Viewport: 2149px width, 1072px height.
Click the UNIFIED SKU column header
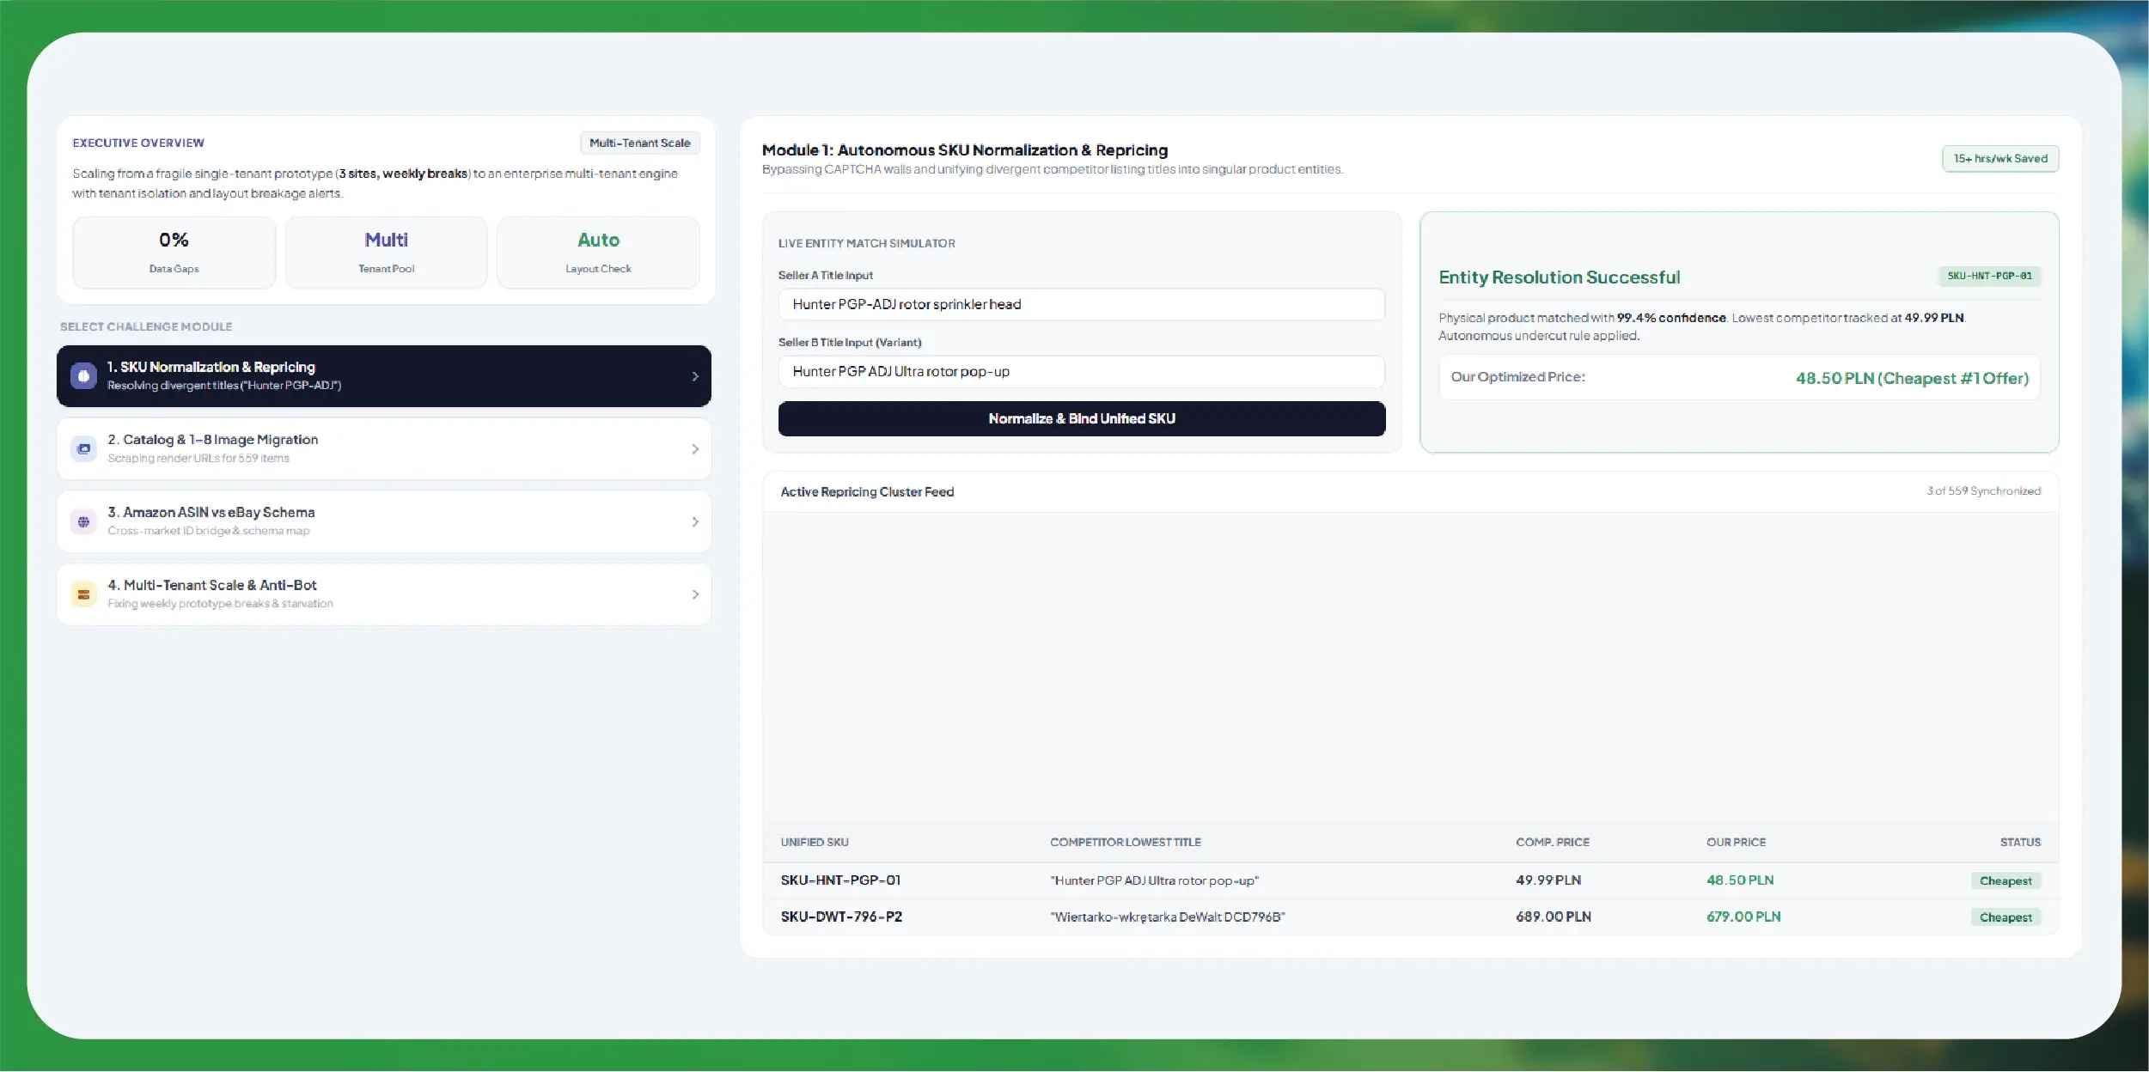pyautogui.click(x=815, y=842)
